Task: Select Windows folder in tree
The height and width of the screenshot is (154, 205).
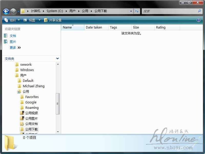Action: pyautogui.click(x=27, y=70)
